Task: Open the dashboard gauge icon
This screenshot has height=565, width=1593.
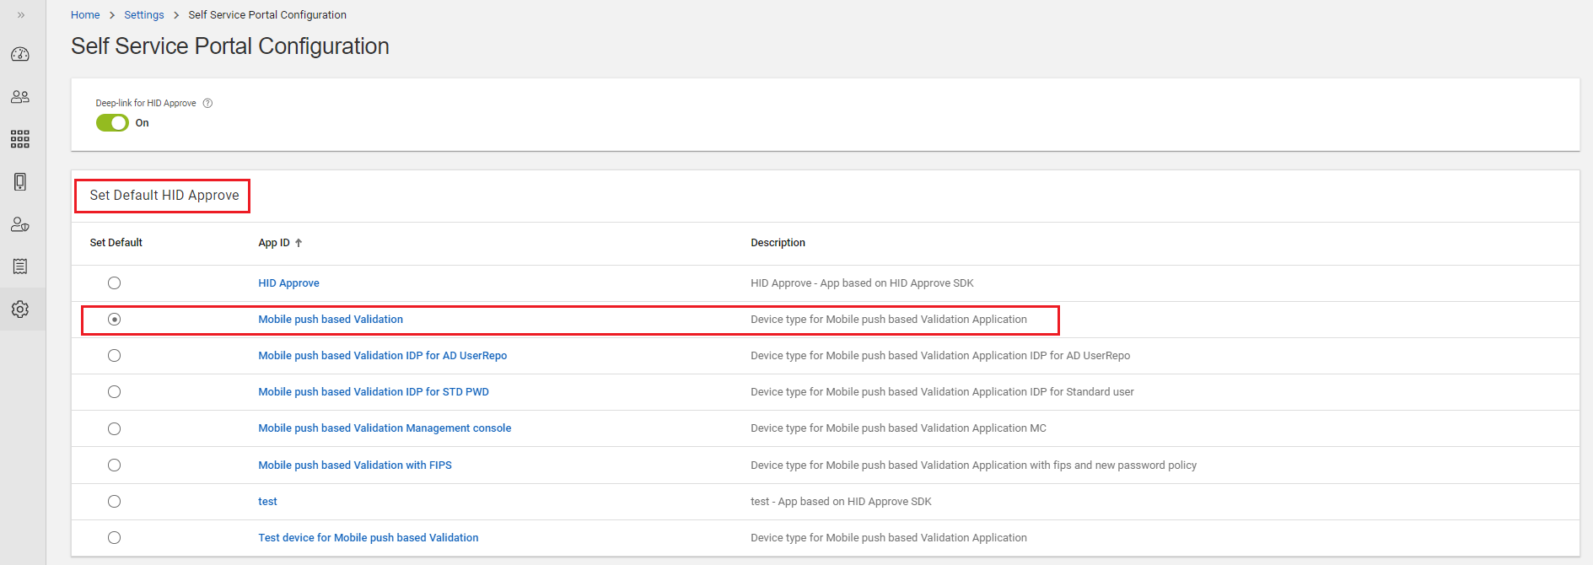Action: tap(20, 54)
